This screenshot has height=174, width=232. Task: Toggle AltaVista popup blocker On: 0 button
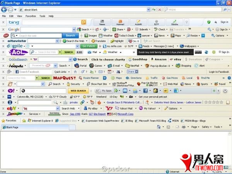(134, 41)
